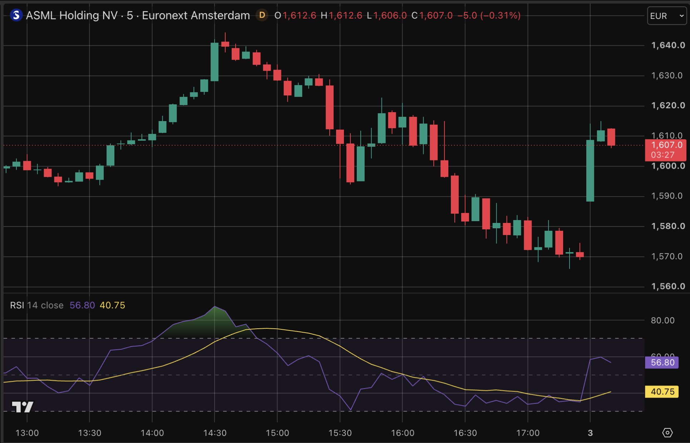
Task: Click the Euronext Amsterdam exchange name
Action: 196,15
